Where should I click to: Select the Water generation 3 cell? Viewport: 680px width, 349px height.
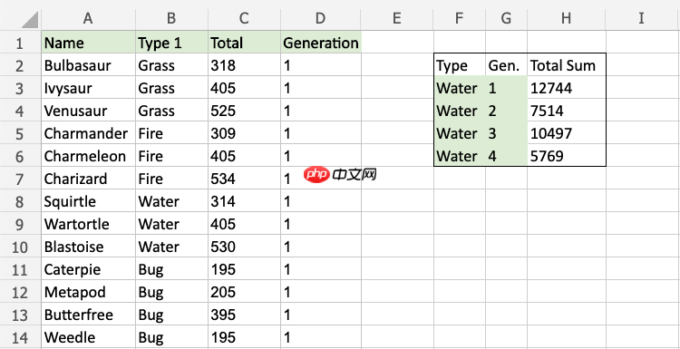point(506,133)
